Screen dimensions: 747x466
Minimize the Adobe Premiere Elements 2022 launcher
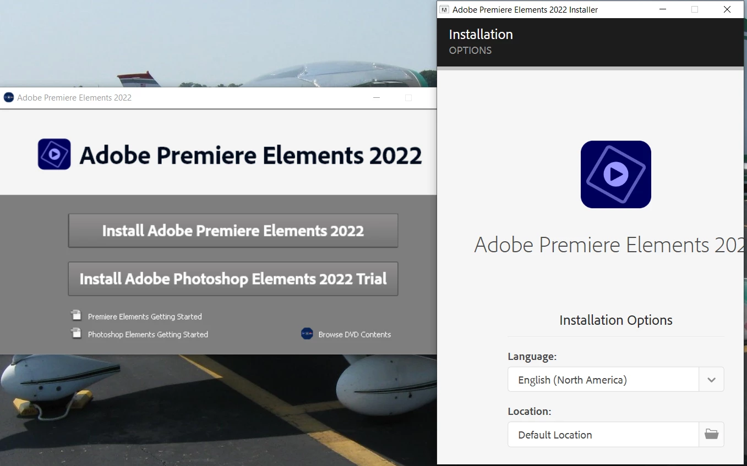377,97
